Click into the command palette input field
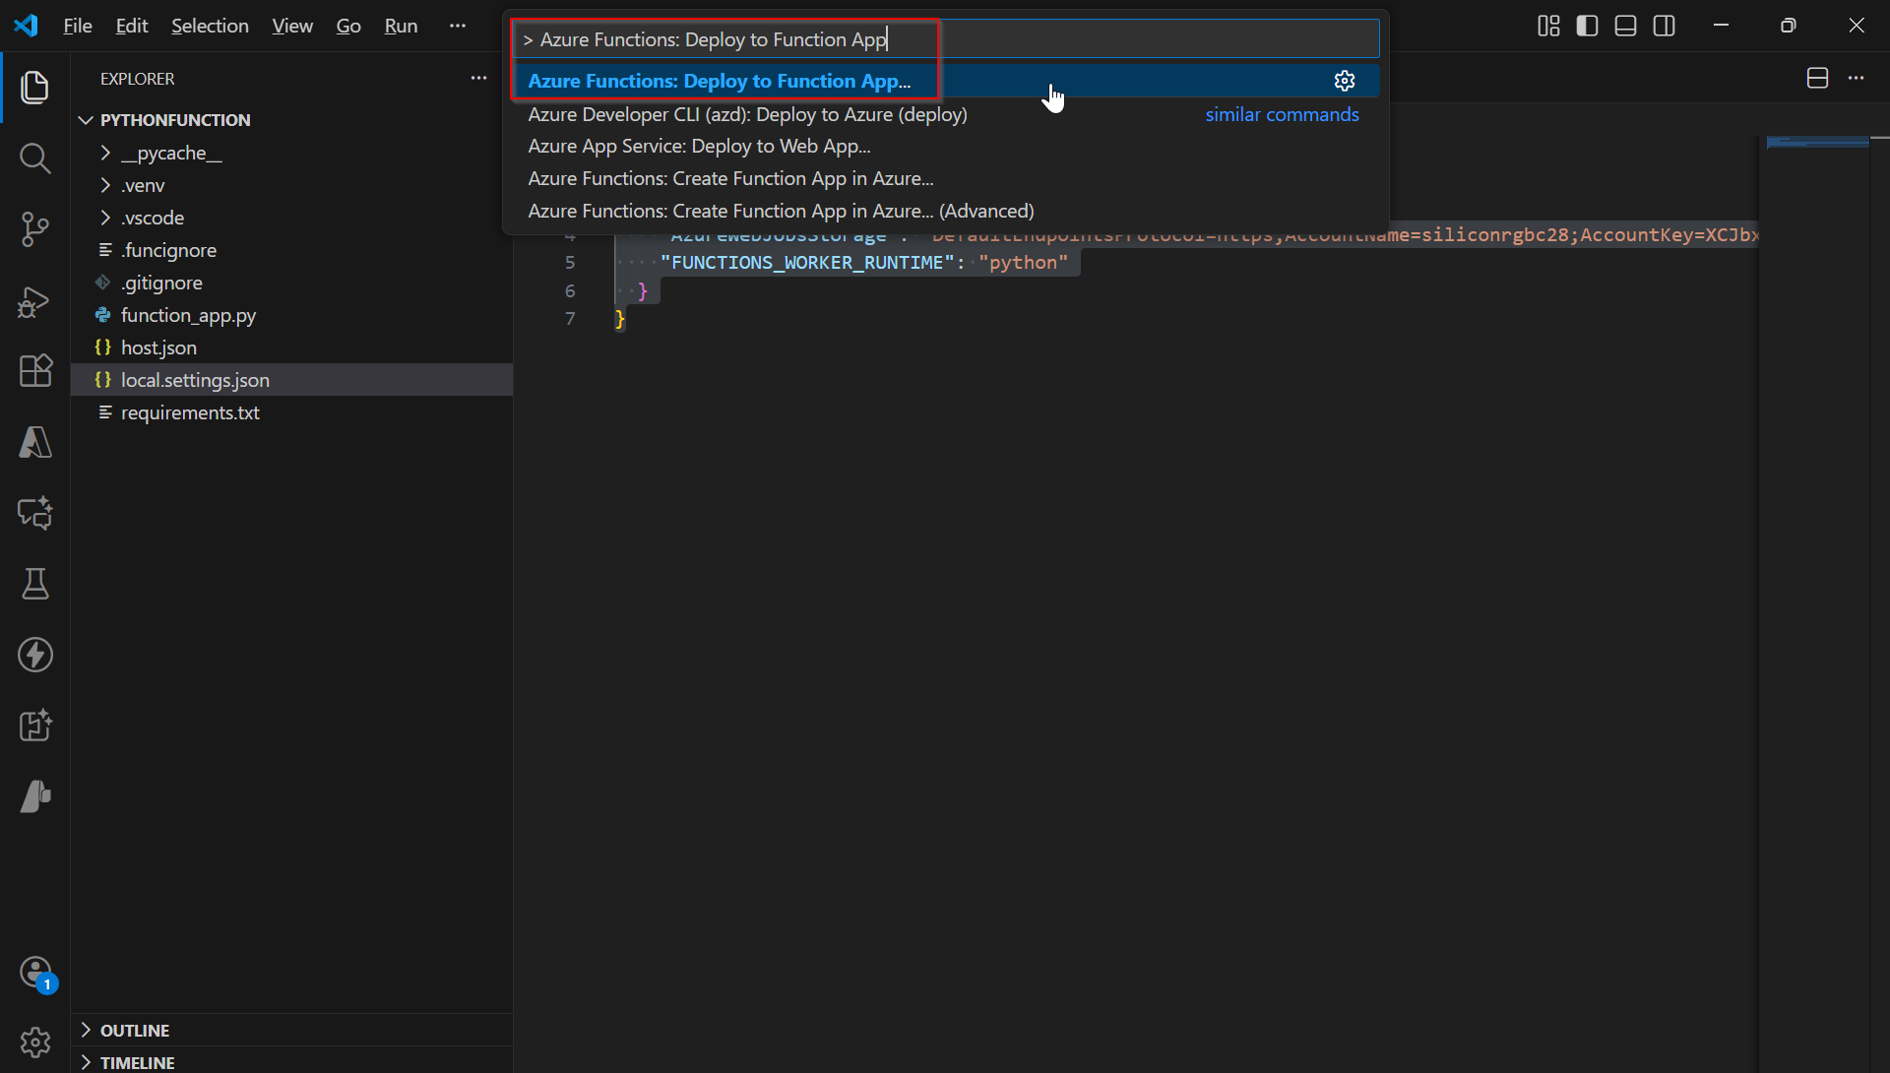Viewport: 1890px width, 1073px height. (946, 39)
